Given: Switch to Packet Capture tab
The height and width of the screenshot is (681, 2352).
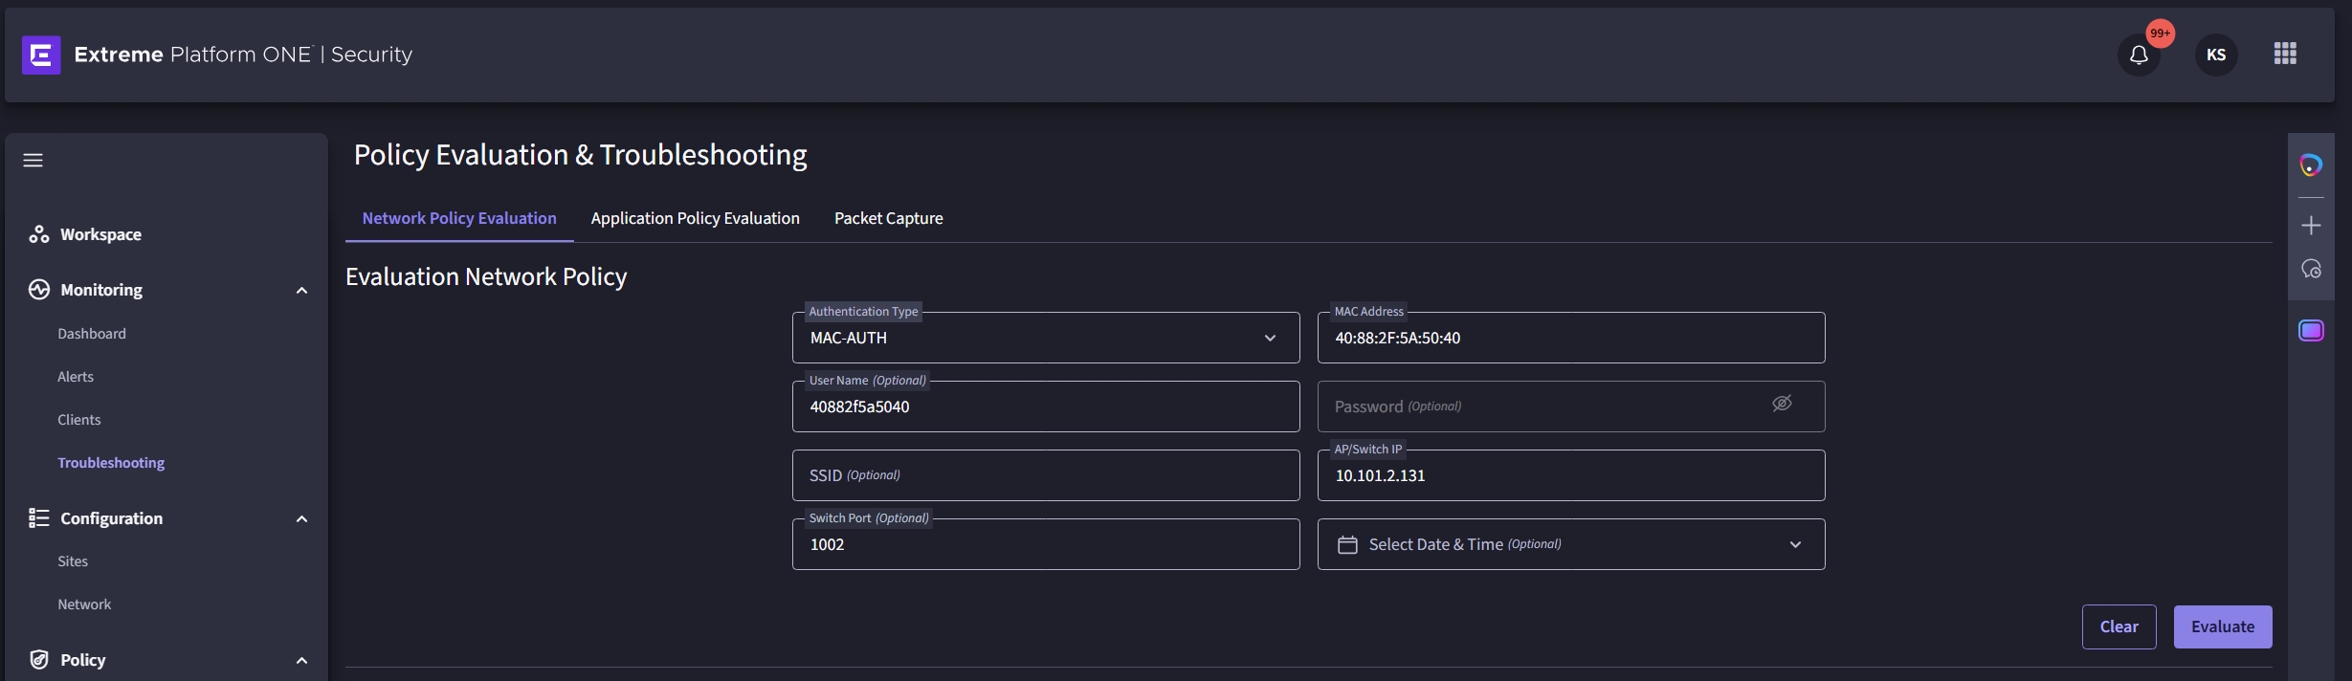Looking at the screenshot, I should tap(888, 218).
